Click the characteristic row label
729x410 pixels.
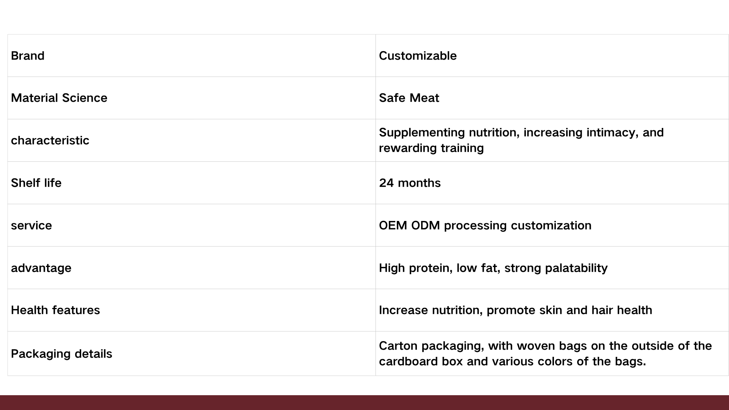tap(50, 140)
